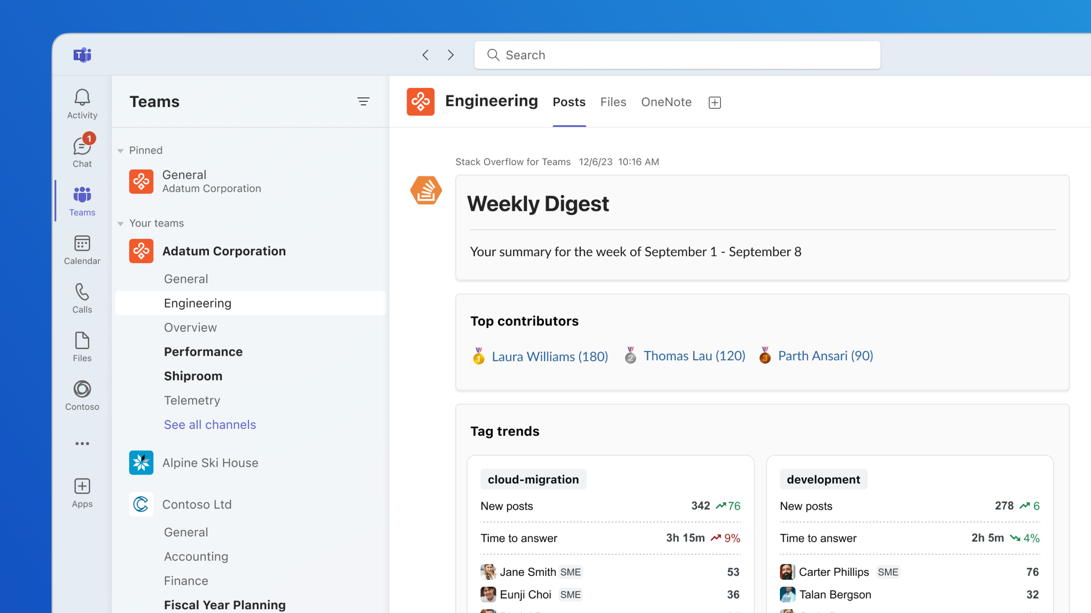Click the pinned General team icon
Viewport: 1091px width, 613px height.
[x=141, y=182]
